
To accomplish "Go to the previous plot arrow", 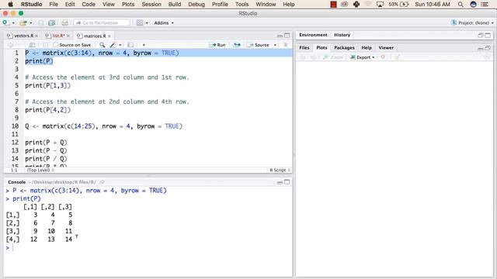I will (x=303, y=57).
